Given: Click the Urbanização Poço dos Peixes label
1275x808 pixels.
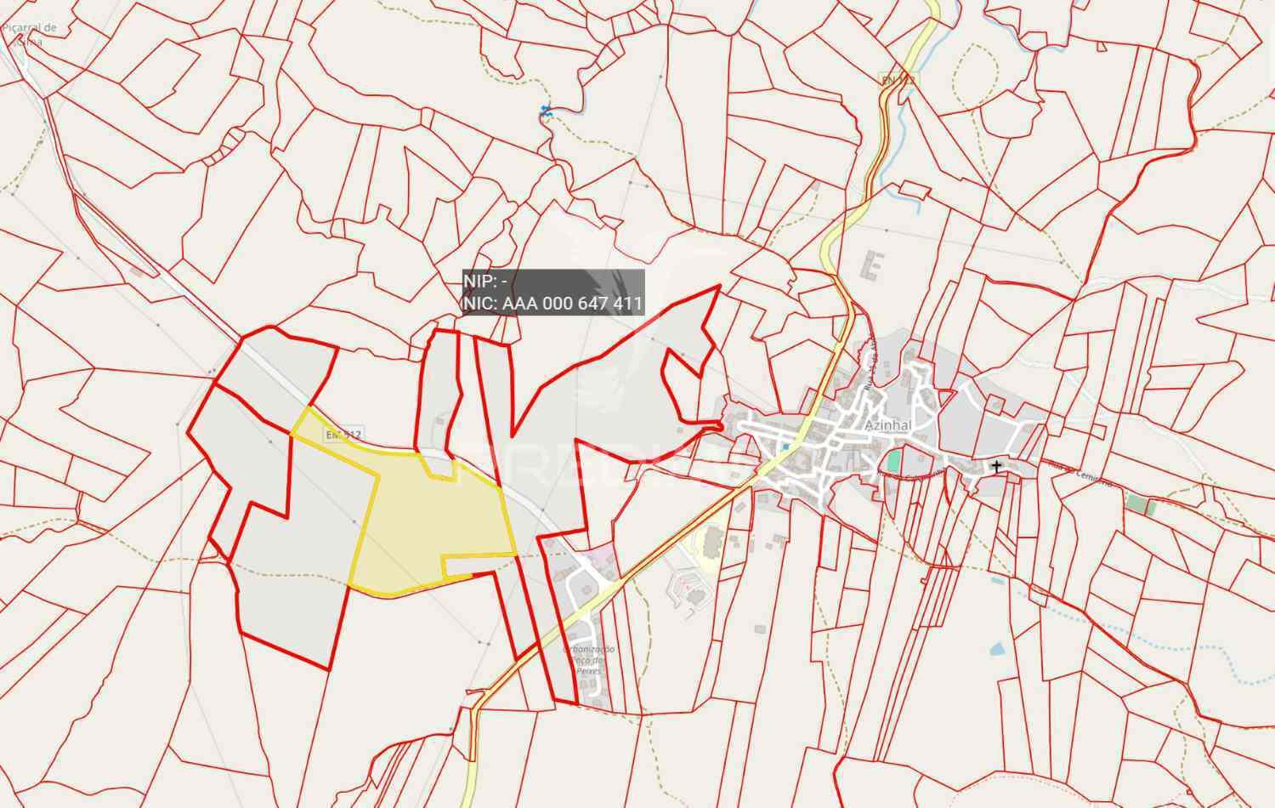Looking at the screenshot, I should 590,660.
